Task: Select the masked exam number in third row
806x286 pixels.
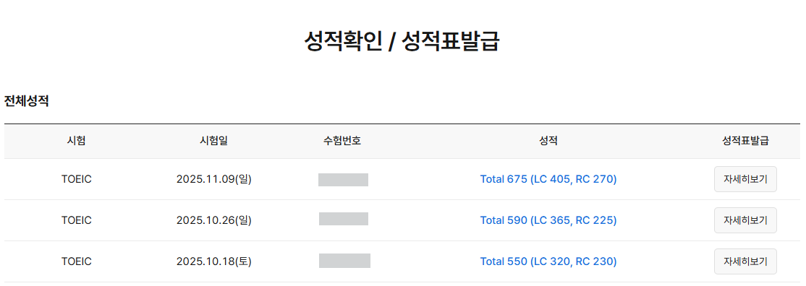Action: (344, 260)
